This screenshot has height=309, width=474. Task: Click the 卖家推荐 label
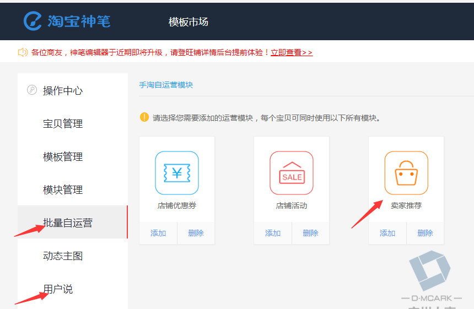coord(406,205)
